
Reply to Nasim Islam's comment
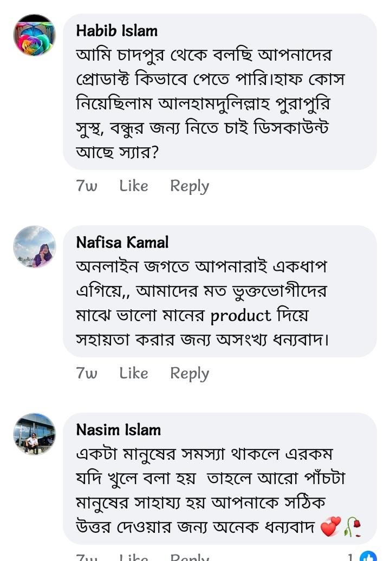tap(189, 557)
